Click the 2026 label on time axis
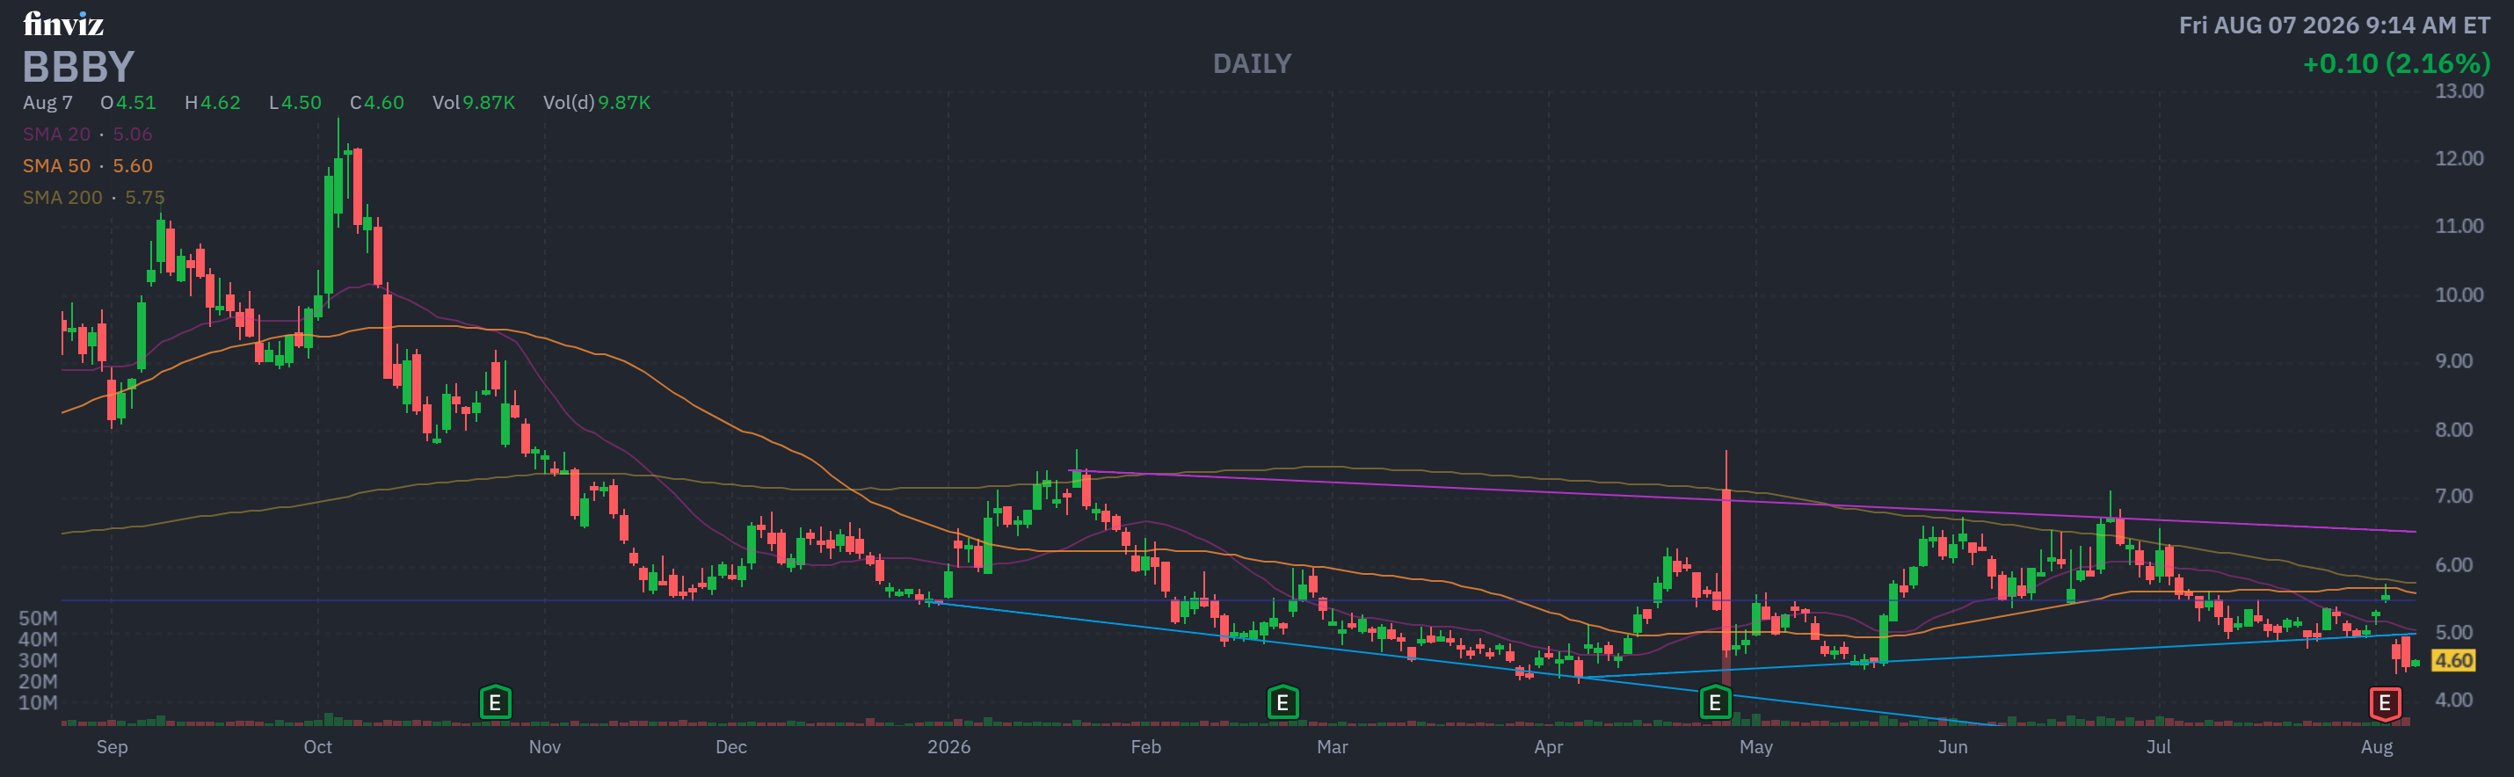 pyautogui.click(x=948, y=747)
